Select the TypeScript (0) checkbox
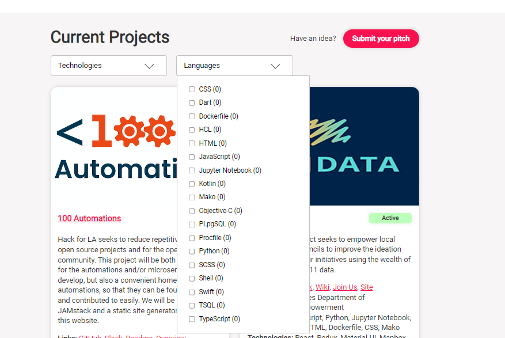The height and width of the screenshot is (338, 505). (x=192, y=319)
